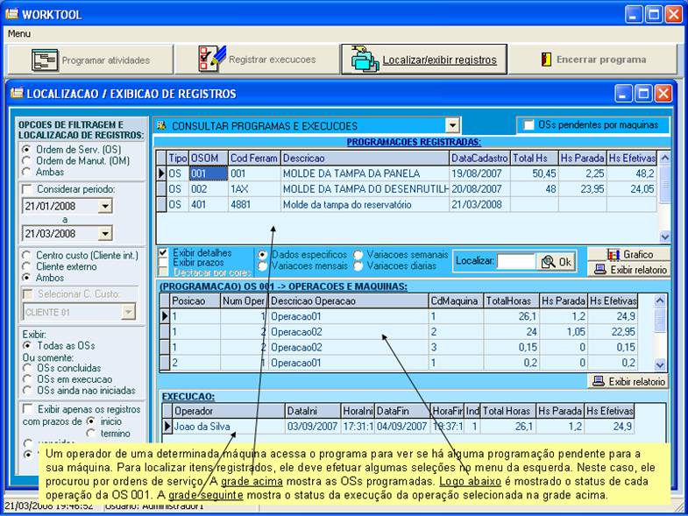Select Variacoes semanais radio
This screenshot has width=688, height=516.
pyautogui.click(x=358, y=254)
